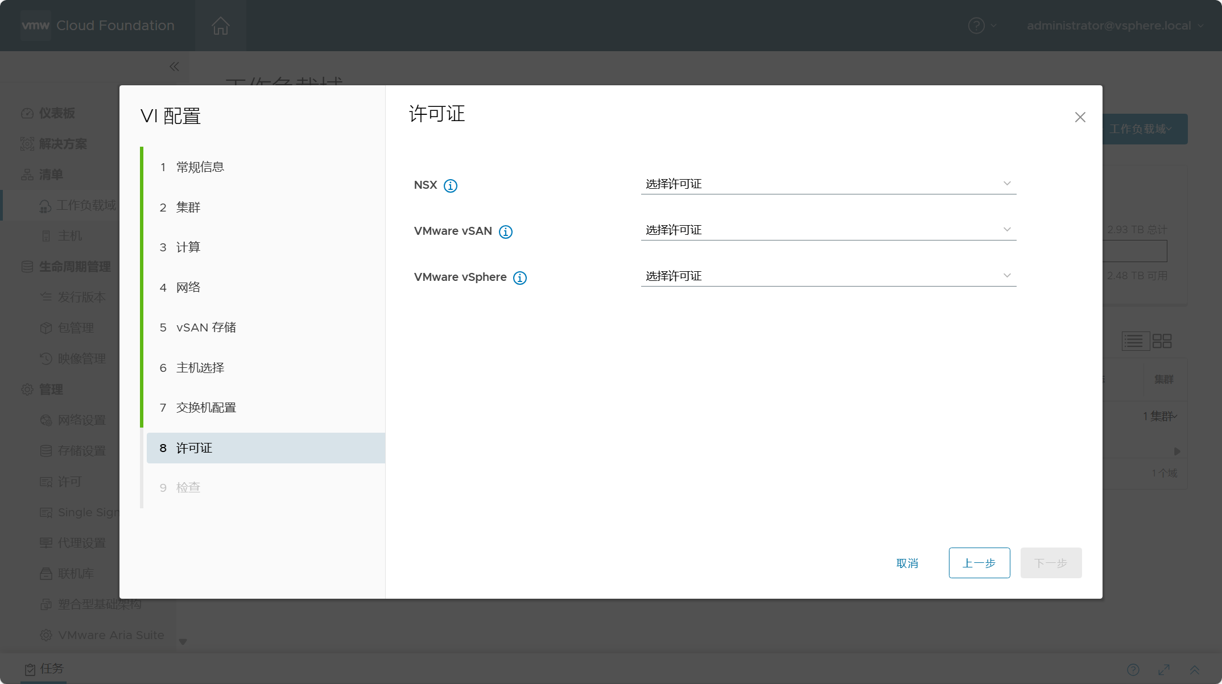Go to step 2 集群
Screen dimensions: 1222x684
266,208
